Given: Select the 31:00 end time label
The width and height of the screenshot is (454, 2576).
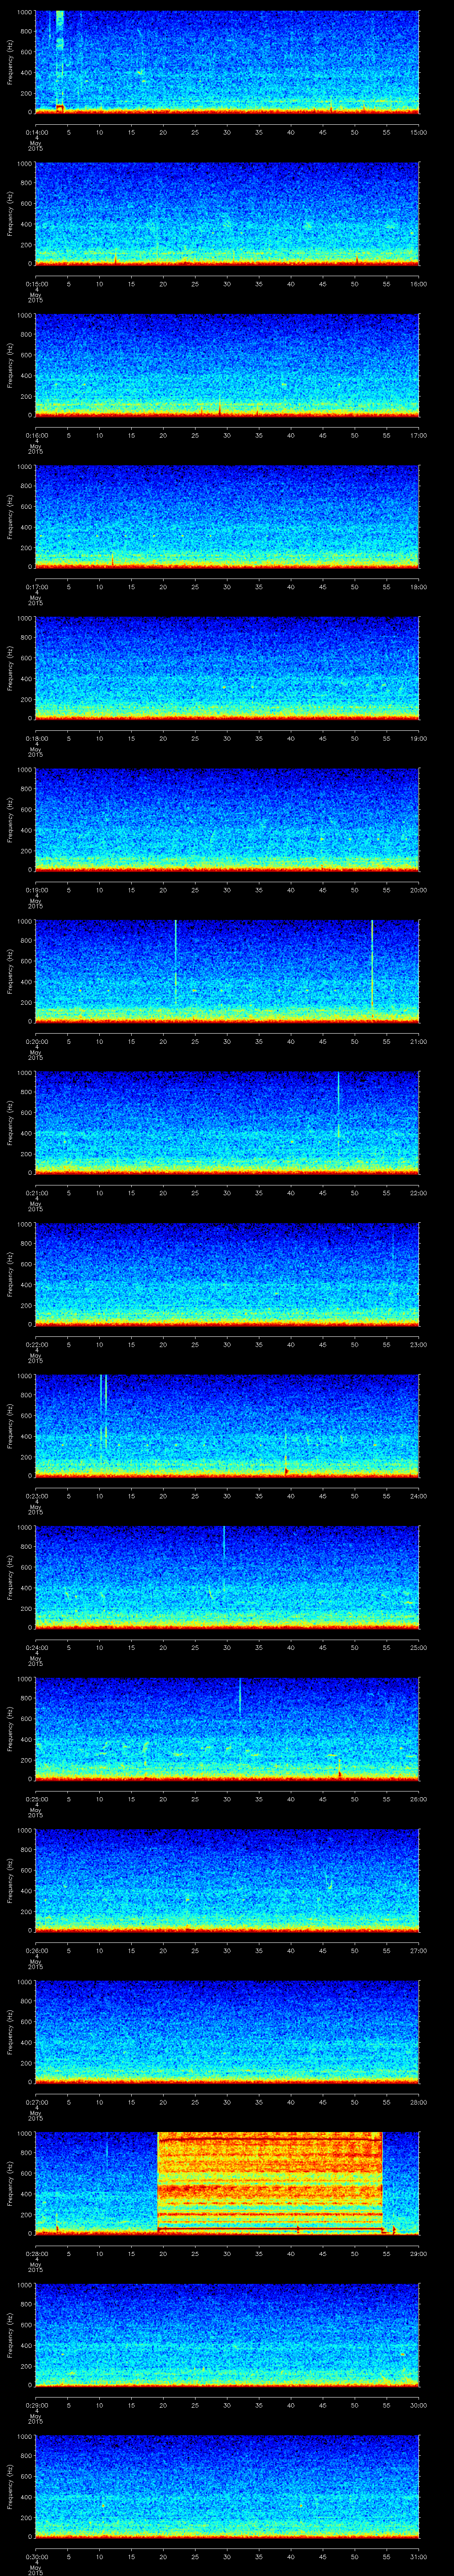Looking at the screenshot, I should (419, 2556).
